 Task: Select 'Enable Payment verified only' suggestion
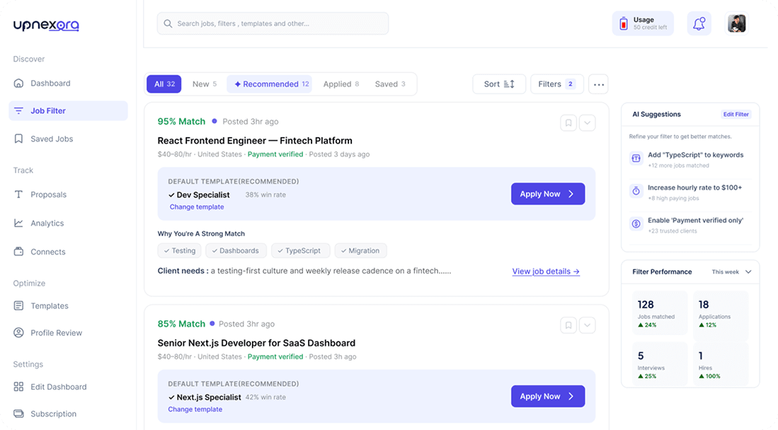pos(696,220)
